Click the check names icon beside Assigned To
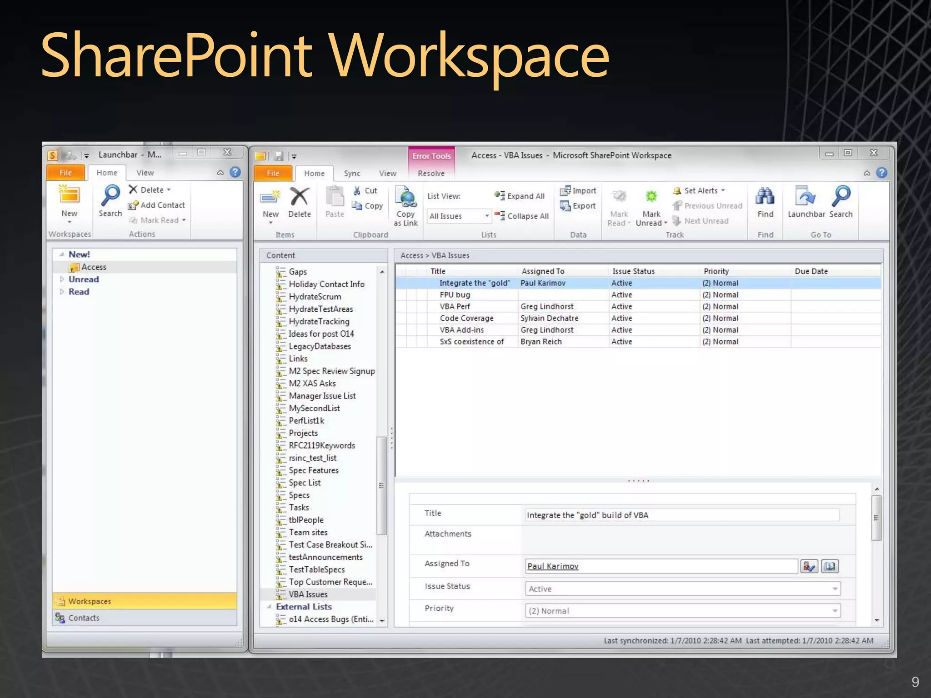 pyautogui.click(x=809, y=566)
